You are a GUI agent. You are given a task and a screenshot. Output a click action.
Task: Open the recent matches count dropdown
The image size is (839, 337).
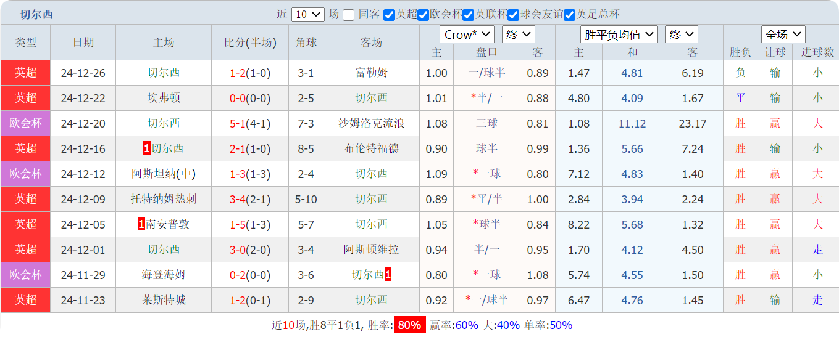[x=307, y=15]
